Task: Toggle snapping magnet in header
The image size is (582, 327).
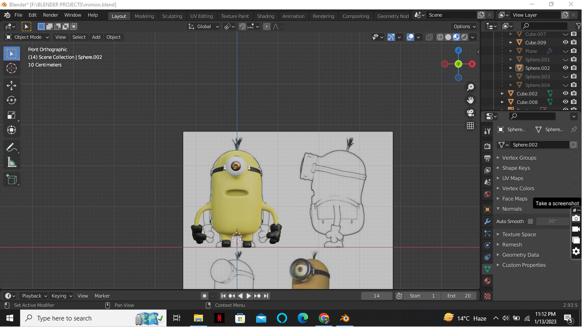Action: (x=242, y=26)
